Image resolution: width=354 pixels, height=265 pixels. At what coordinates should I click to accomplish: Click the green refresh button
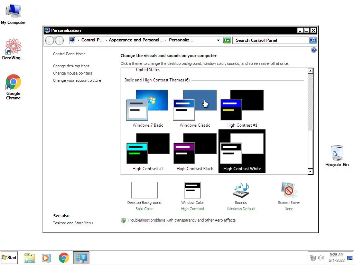pyautogui.click(x=227, y=40)
